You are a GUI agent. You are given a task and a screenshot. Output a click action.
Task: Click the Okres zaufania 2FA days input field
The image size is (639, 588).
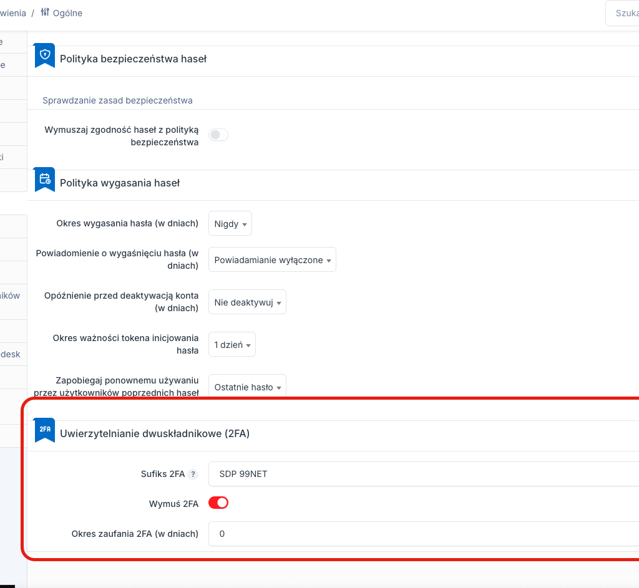coord(424,534)
